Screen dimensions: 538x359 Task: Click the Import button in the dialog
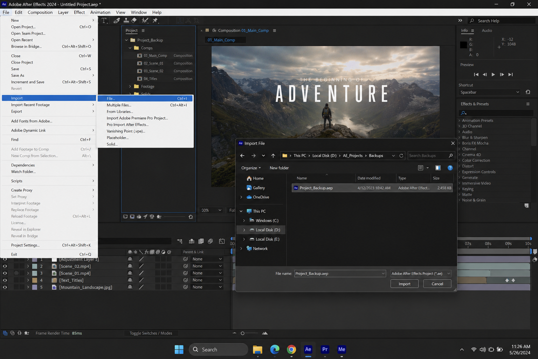405,284
